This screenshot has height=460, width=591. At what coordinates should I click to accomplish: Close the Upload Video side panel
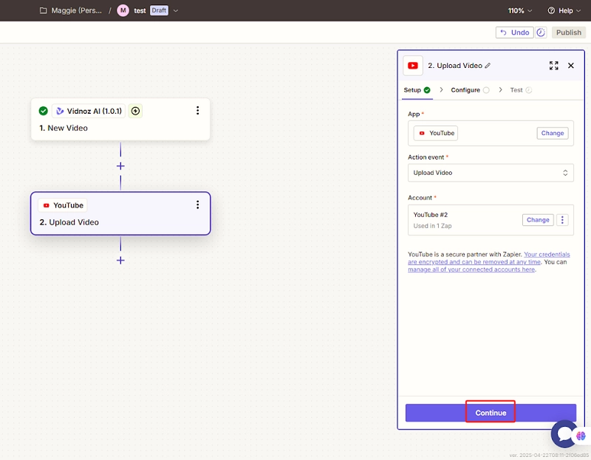(x=570, y=66)
